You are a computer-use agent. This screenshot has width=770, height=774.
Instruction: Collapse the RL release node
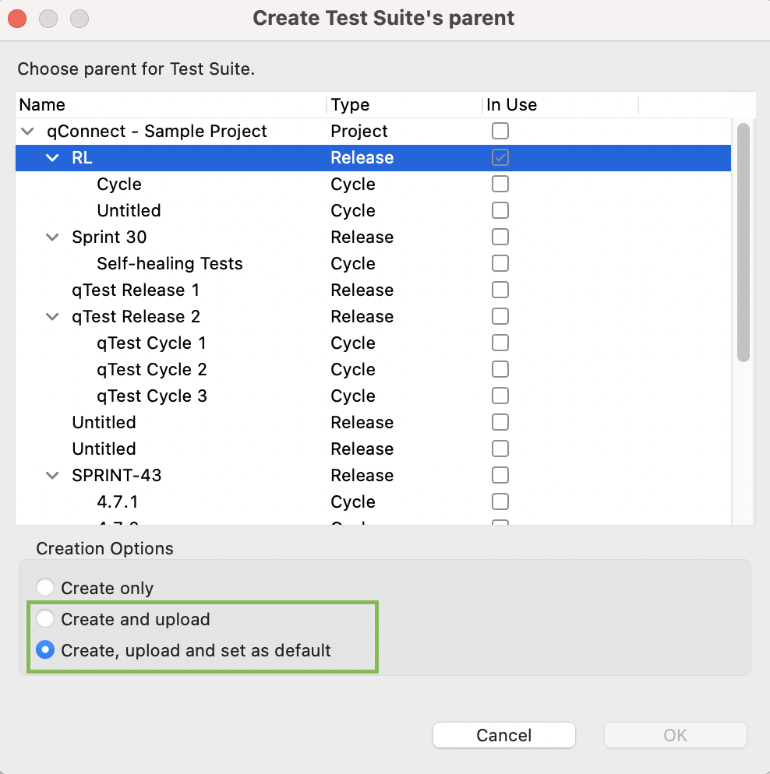pyautogui.click(x=52, y=157)
